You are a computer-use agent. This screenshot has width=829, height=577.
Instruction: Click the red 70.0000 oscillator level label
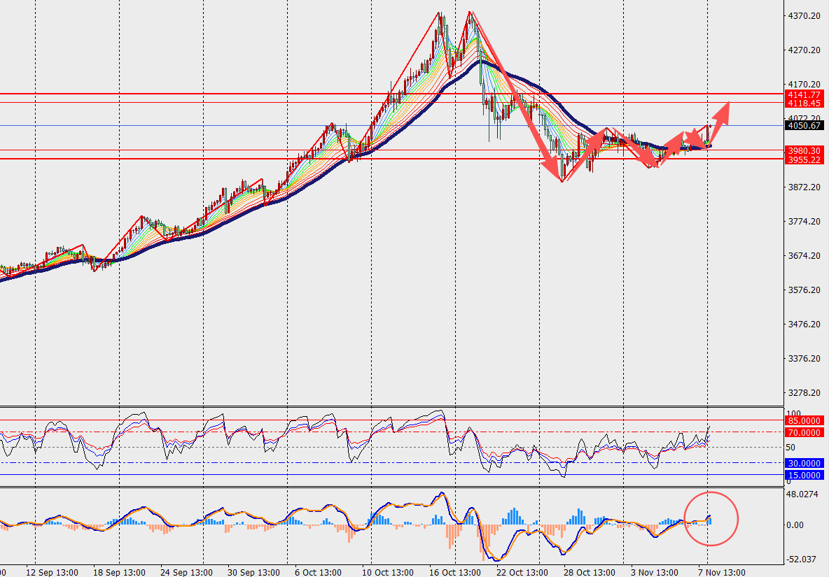(x=804, y=433)
